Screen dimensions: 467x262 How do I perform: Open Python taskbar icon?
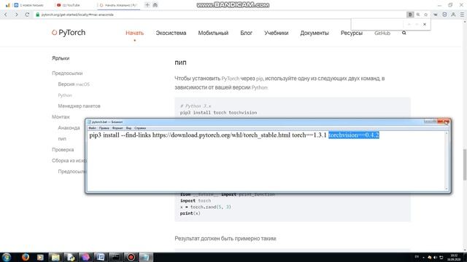coord(71,257)
